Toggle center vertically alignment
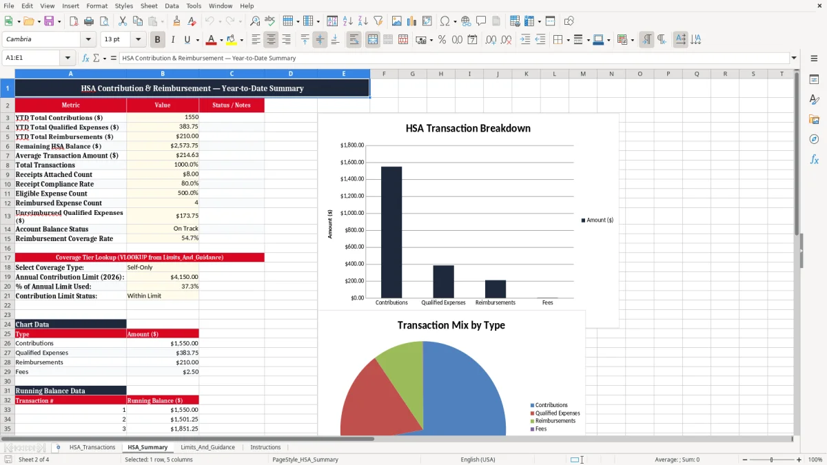The image size is (827, 465). coord(320,40)
